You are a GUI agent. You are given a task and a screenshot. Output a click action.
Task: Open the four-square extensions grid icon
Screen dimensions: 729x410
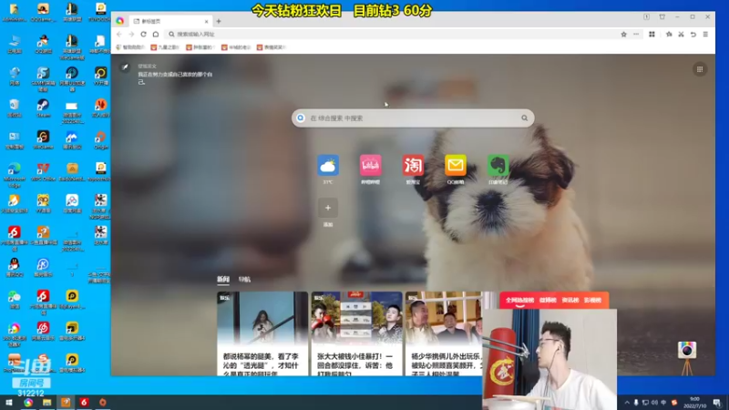652,34
